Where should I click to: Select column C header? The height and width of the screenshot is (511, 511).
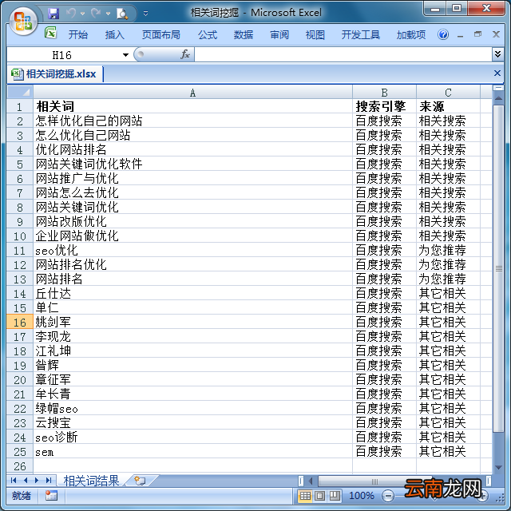click(448, 93)
